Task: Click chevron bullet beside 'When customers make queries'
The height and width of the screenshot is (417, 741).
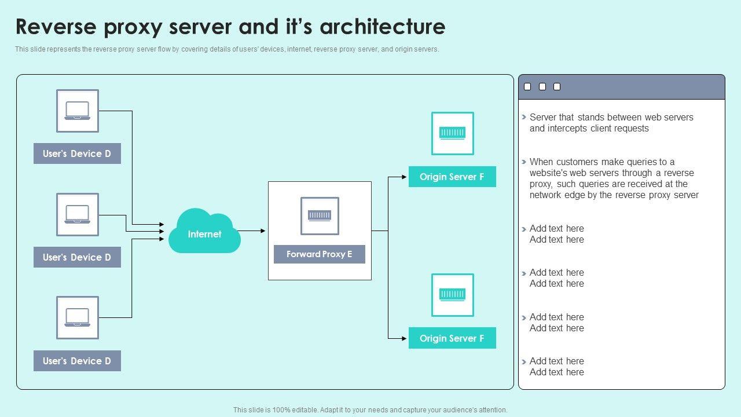Action: click(524, 162)
